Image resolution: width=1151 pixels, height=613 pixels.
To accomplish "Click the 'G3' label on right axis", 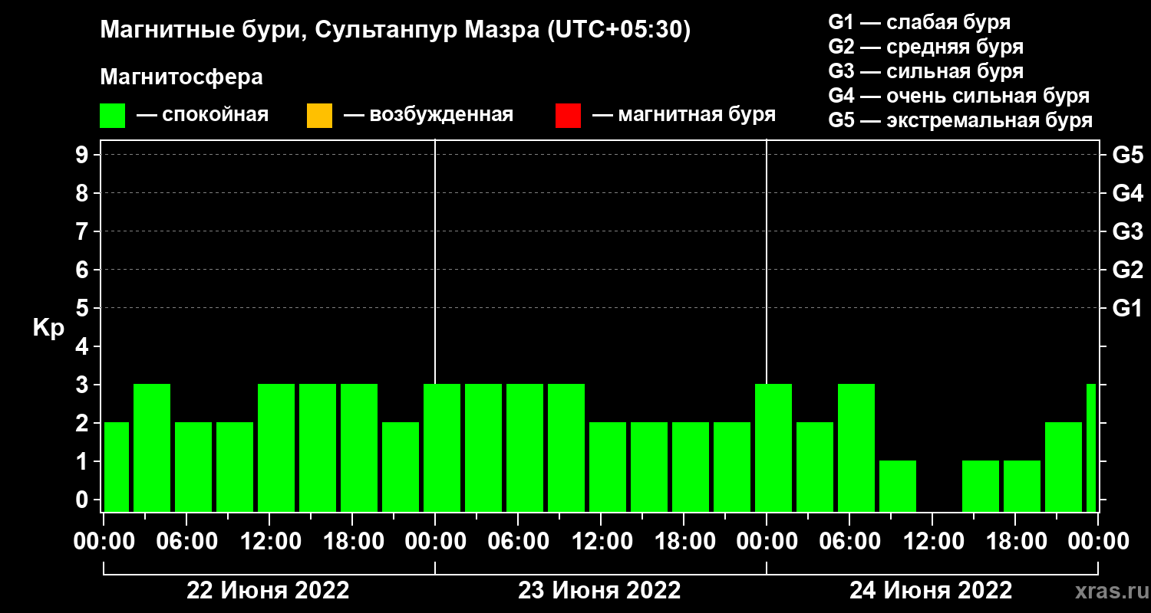I will pyautogui.click(x=1127, y=231).
